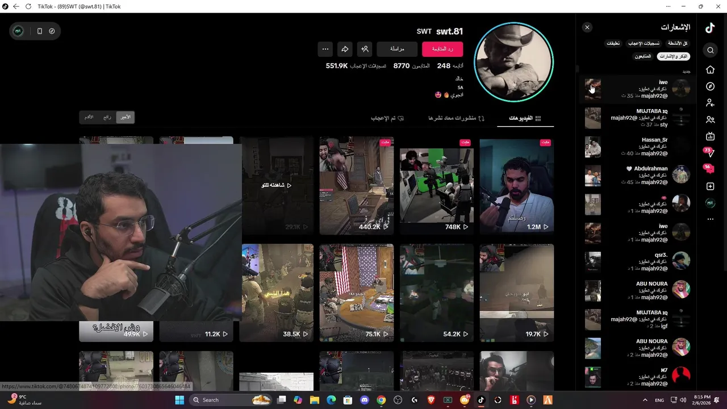
Task: Sort videos by الأخير
Action: (126, 117)
